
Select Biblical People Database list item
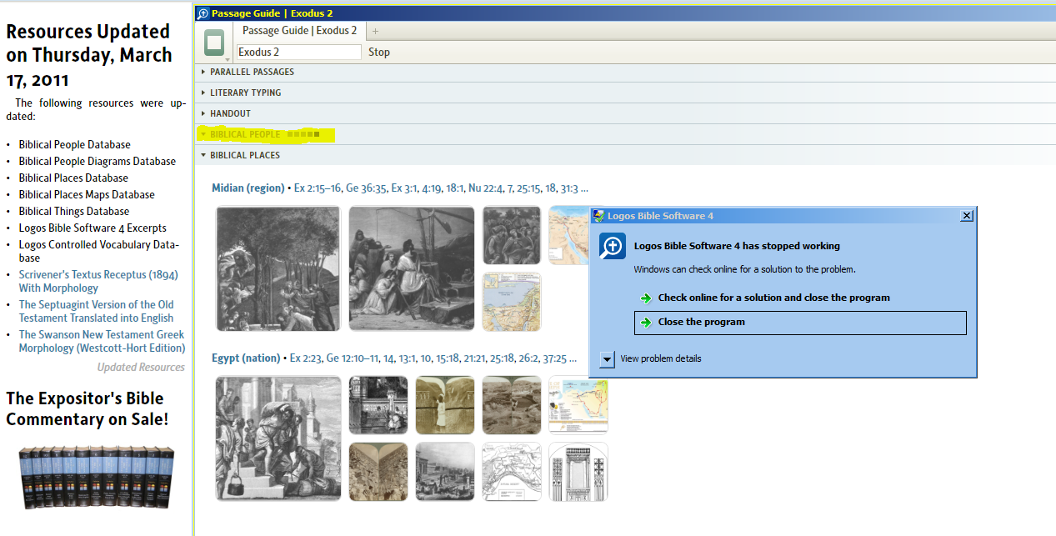(75, 145)
